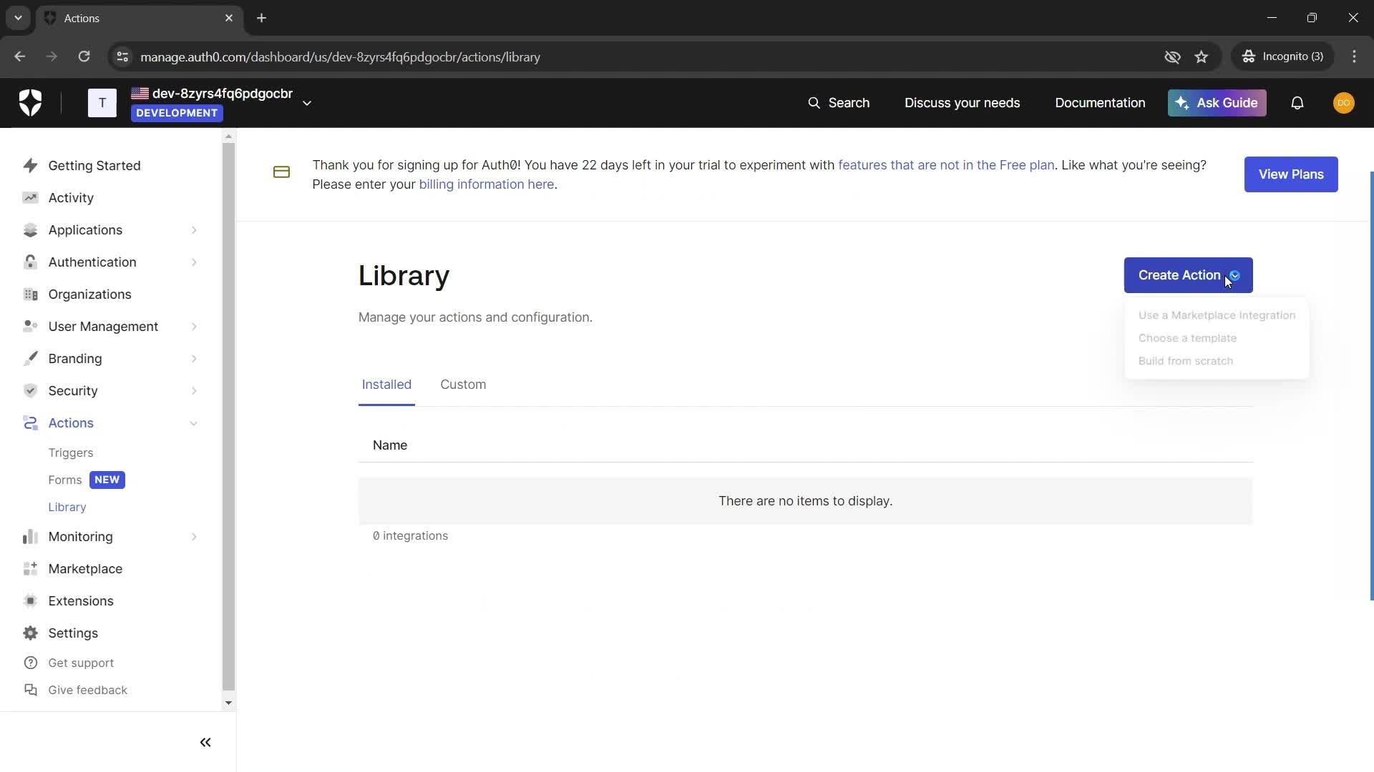Click the Applications layers icon
This screenshot has width=1374, height=772.
coord(30,230)
